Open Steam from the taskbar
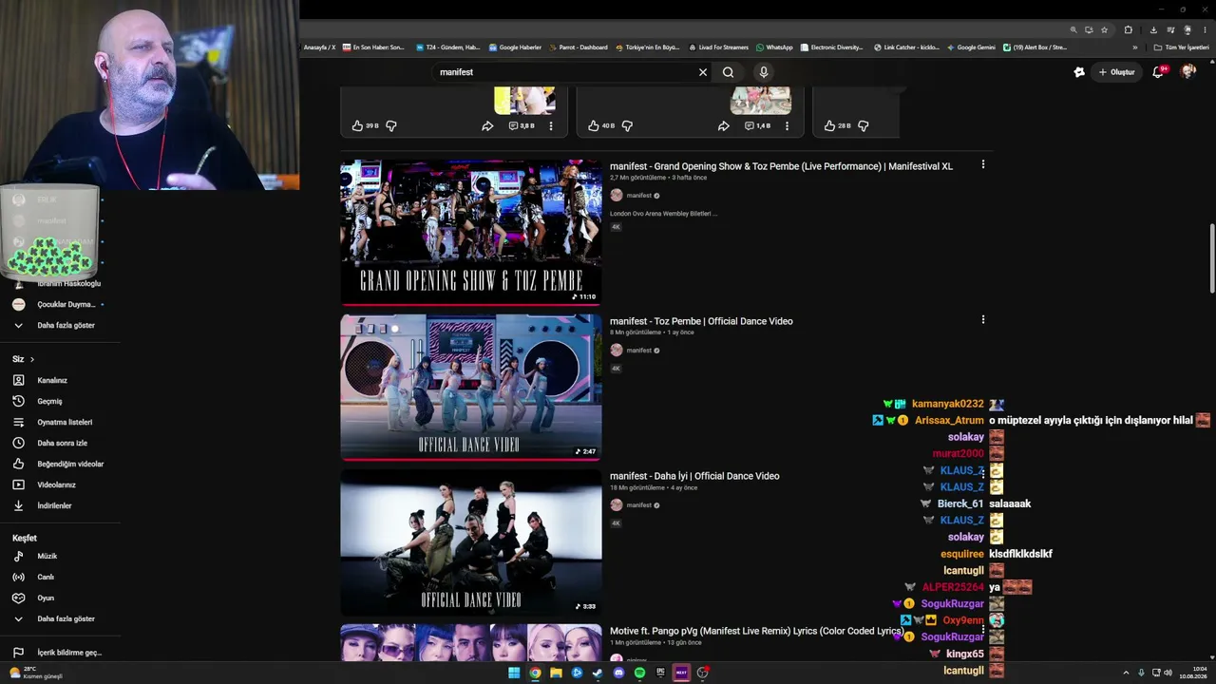The width and height of the screenshot is (1216, 684). coord(598,673)
